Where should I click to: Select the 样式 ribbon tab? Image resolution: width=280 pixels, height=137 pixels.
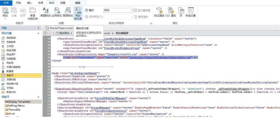click(52, 3)
